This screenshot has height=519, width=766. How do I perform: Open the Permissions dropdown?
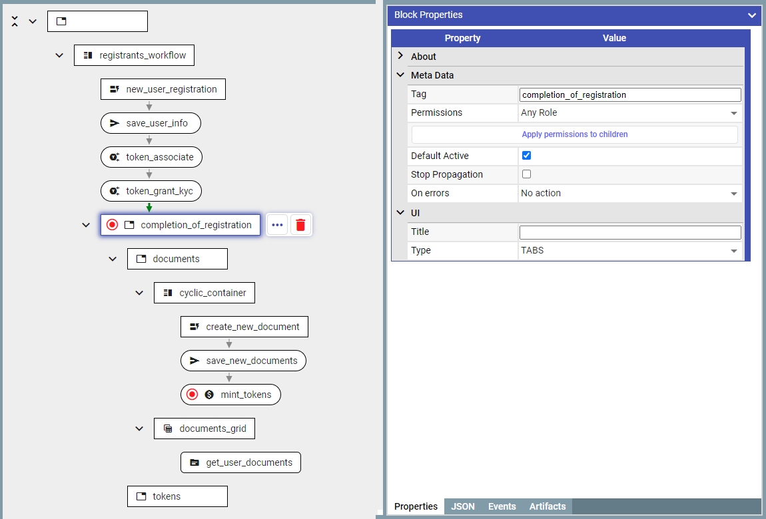pos(629,113)
